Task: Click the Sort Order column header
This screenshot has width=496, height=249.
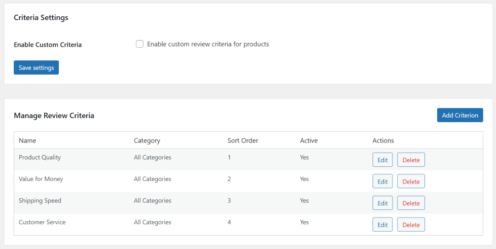Action: click(x=242, y=140)
